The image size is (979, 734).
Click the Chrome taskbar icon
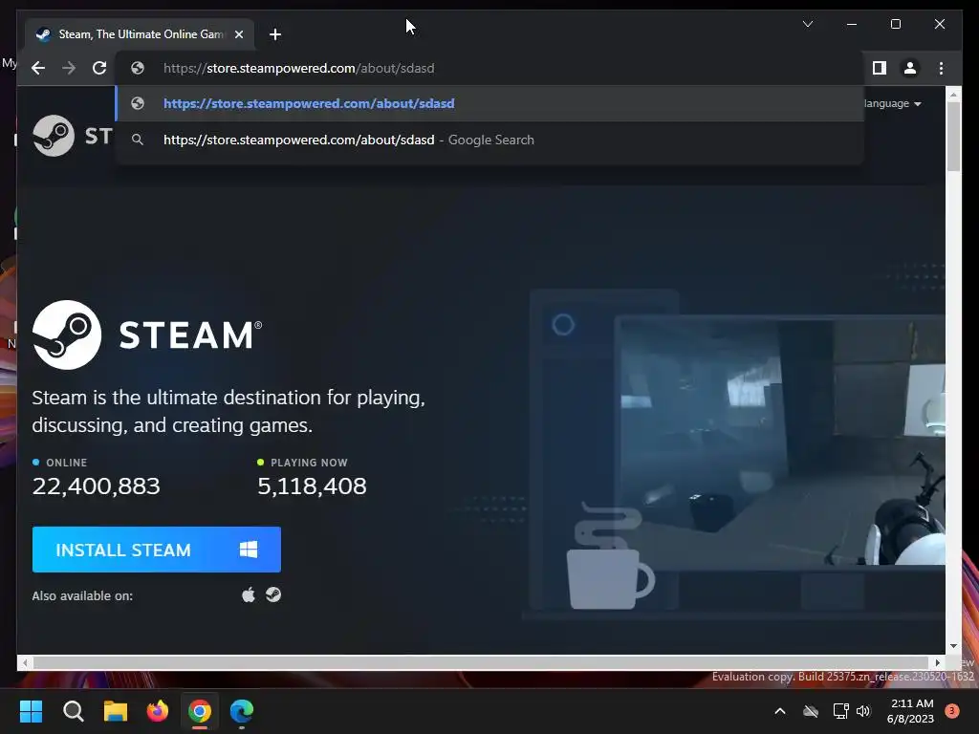pos(200,711)
